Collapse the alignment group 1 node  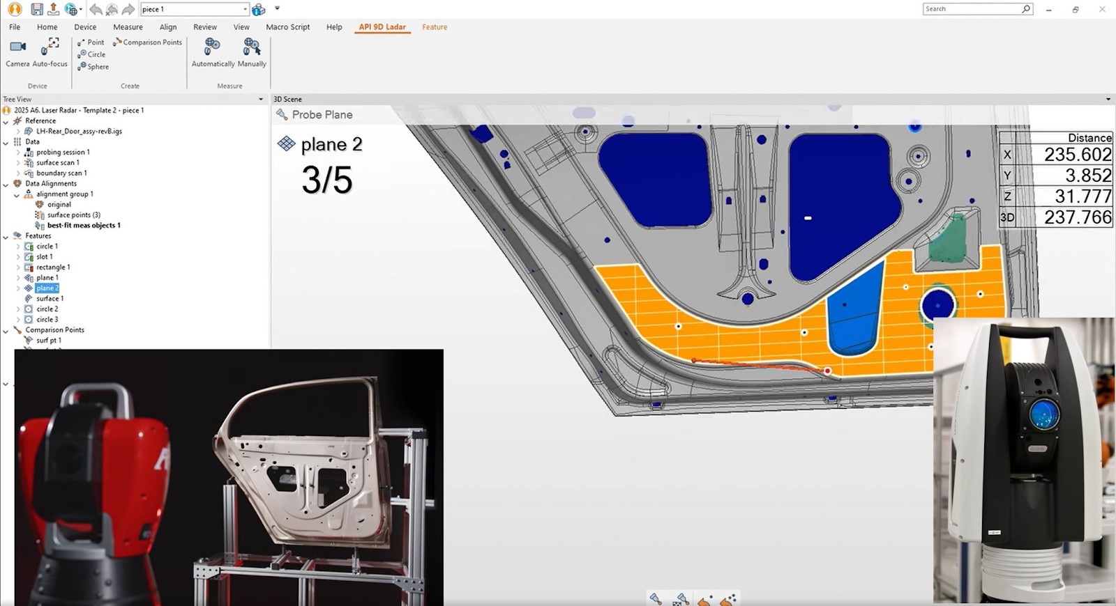[x=17, y=194]
